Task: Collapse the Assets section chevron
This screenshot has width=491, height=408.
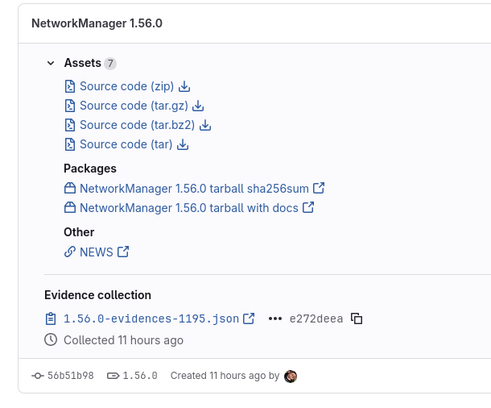Action: point(51,63)
